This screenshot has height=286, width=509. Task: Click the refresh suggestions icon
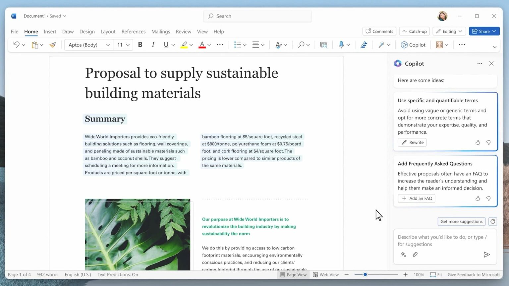[x=493, y=221]
